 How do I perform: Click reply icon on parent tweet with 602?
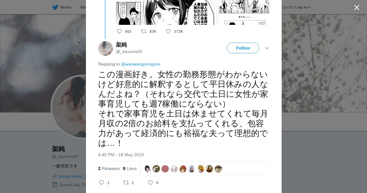click(119, 31)
